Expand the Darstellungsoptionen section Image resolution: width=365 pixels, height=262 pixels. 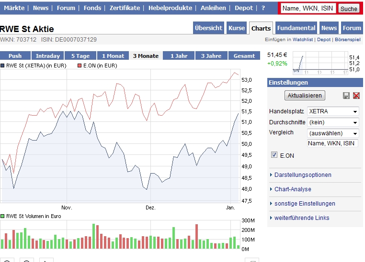tap(302, 175)
